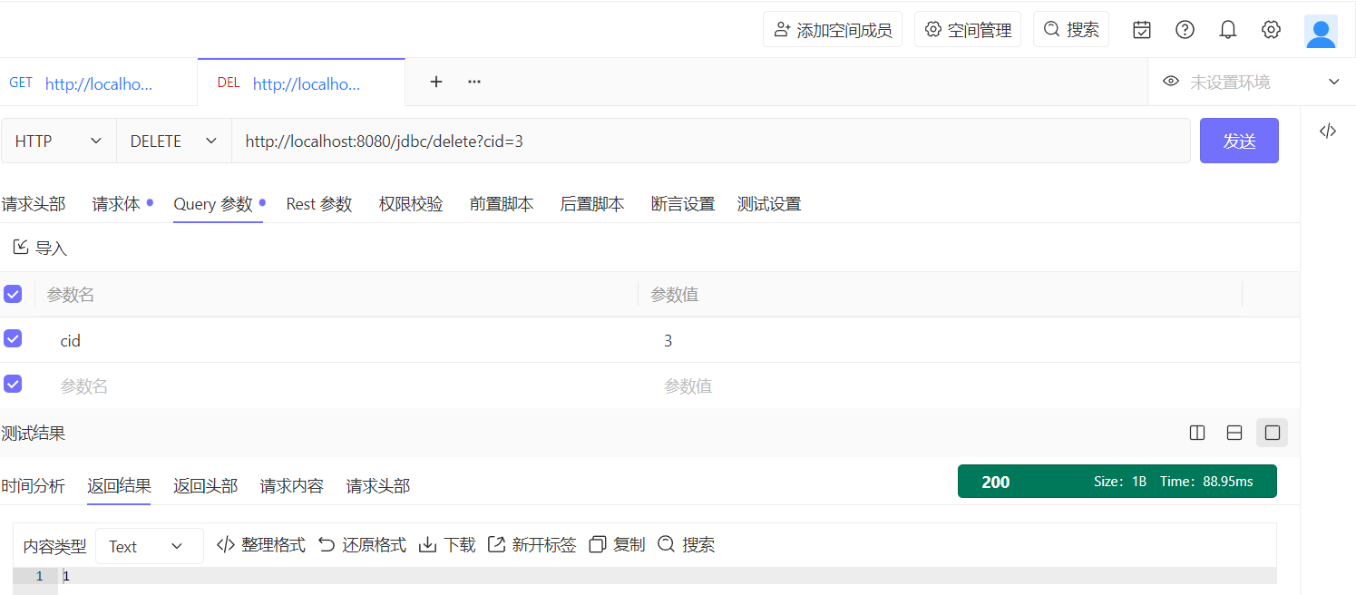The width and height of the screenshot is (1356, 595).
Task: Uncheck the cid parameter checkbox
Action: click(13, 338)
